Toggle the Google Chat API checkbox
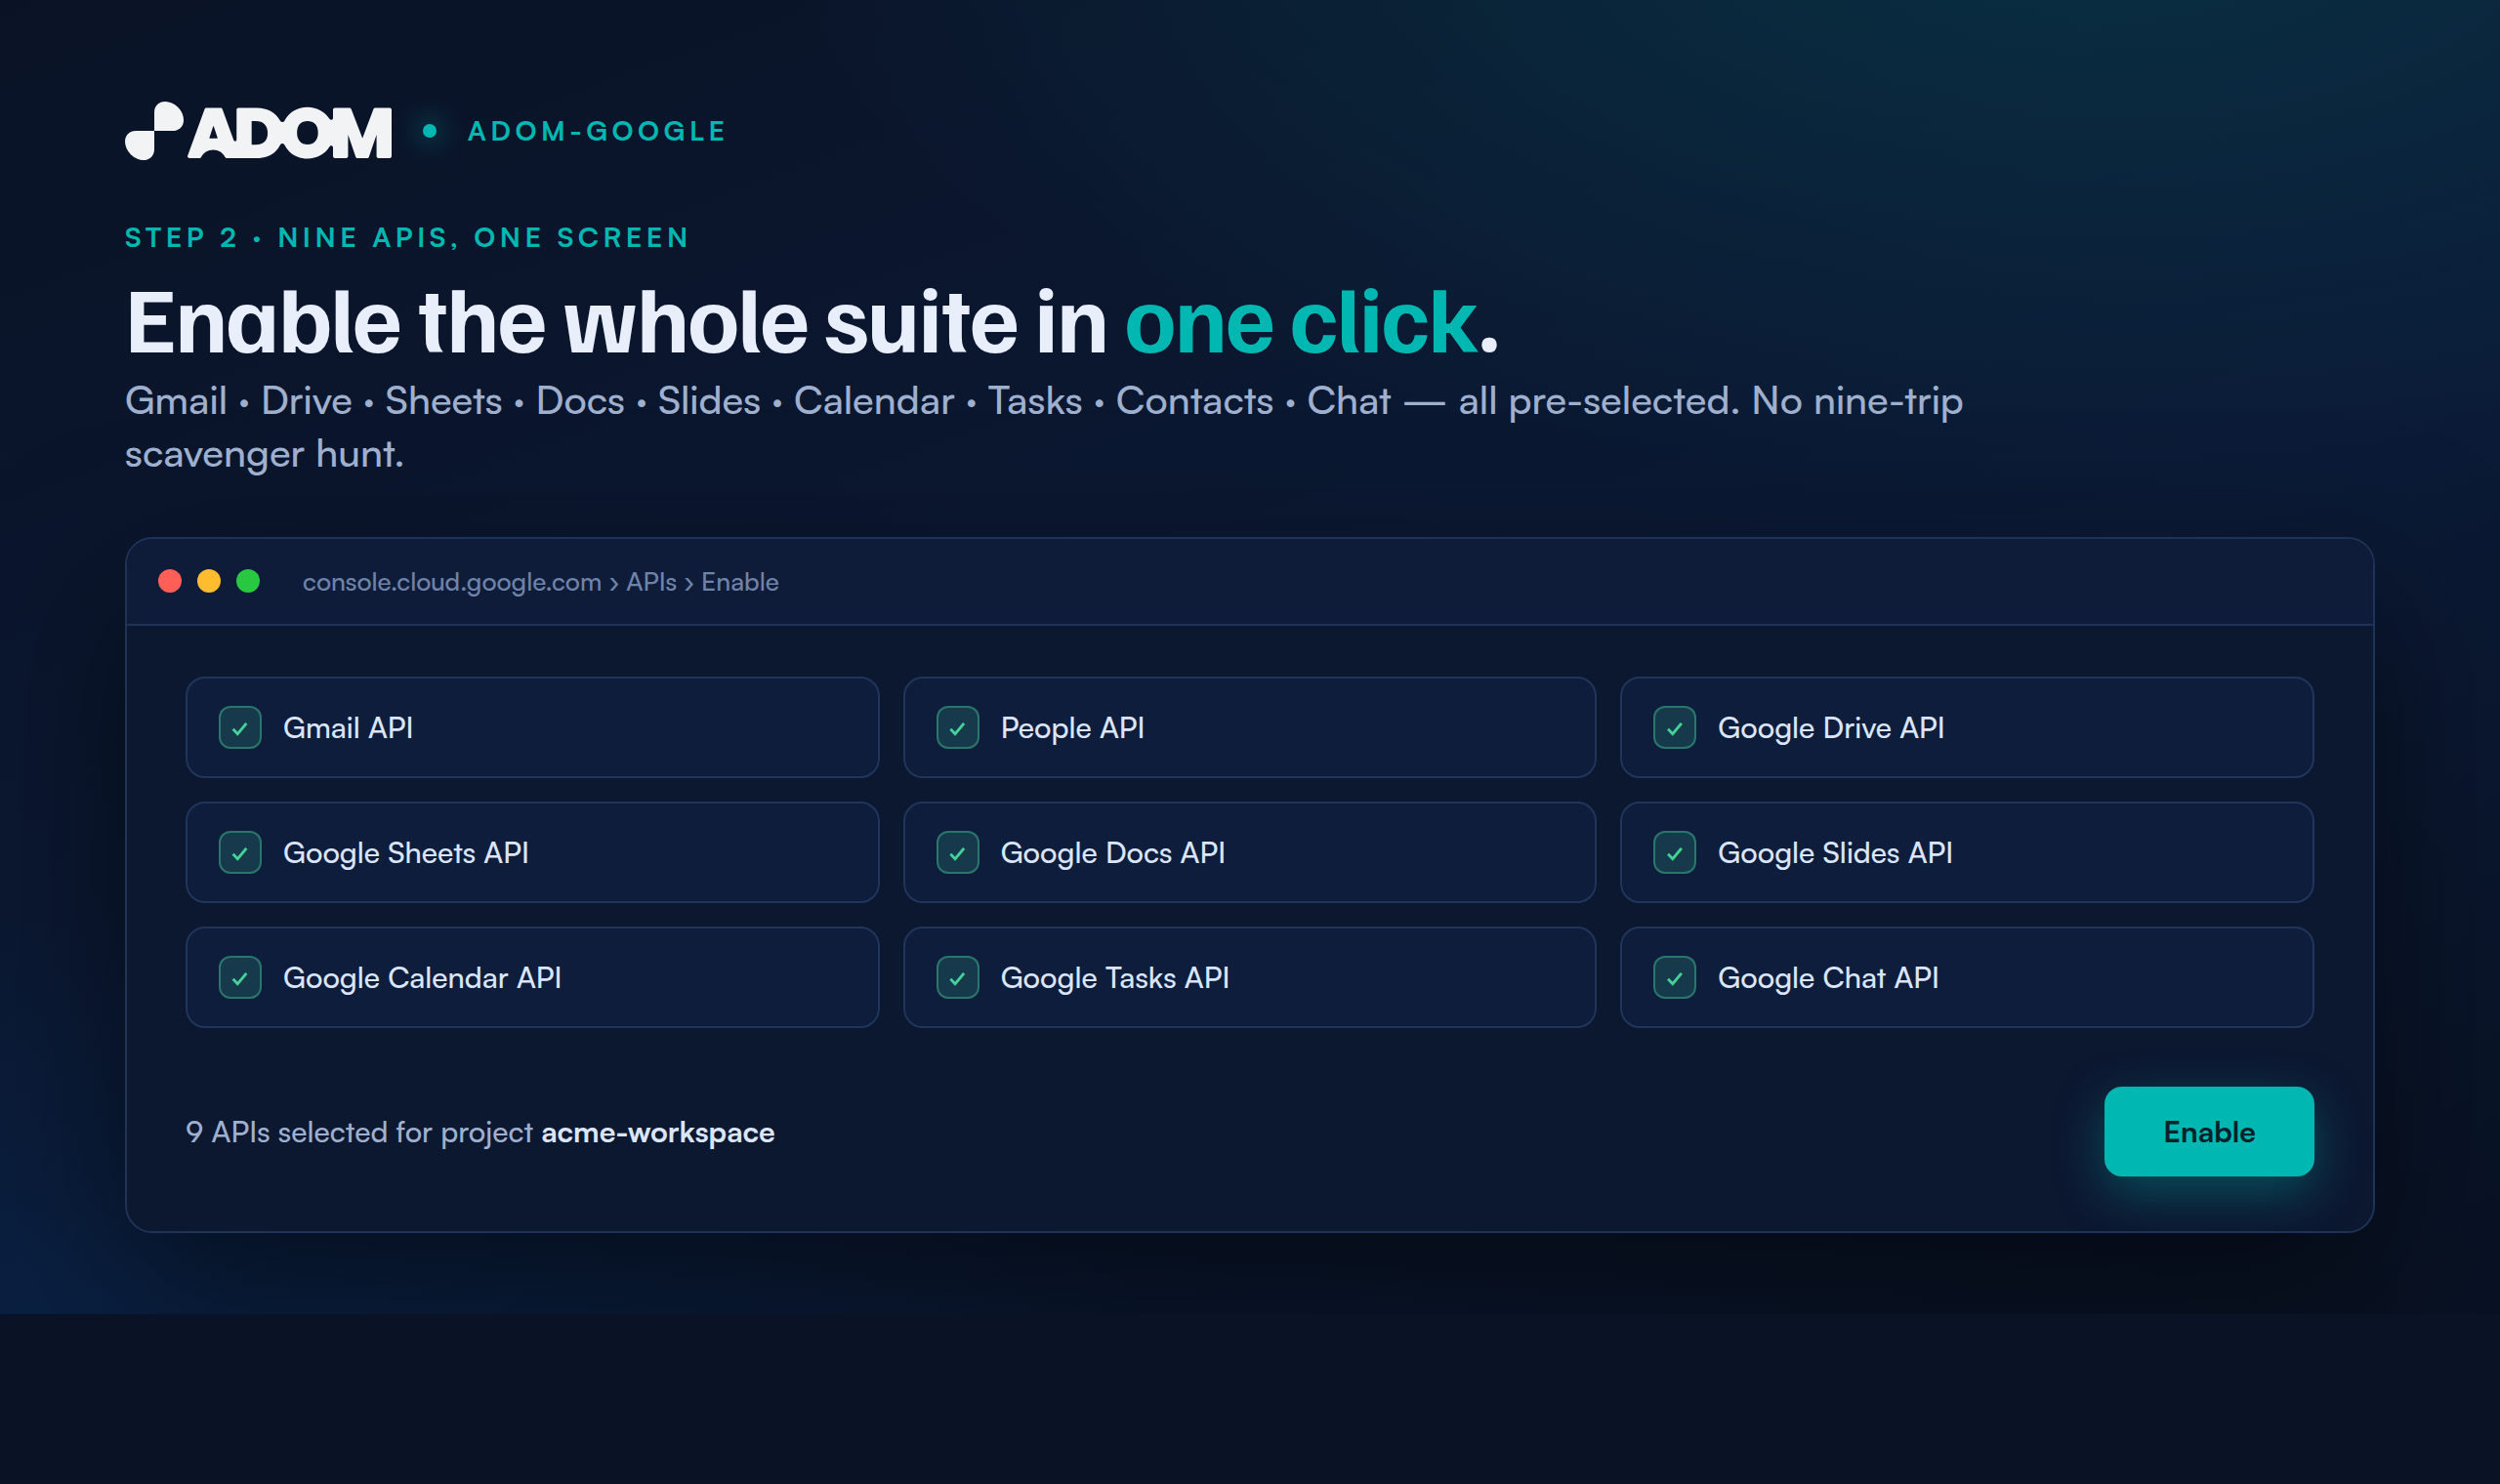The image size is (2500, 1484). (x=1674, y=978)
